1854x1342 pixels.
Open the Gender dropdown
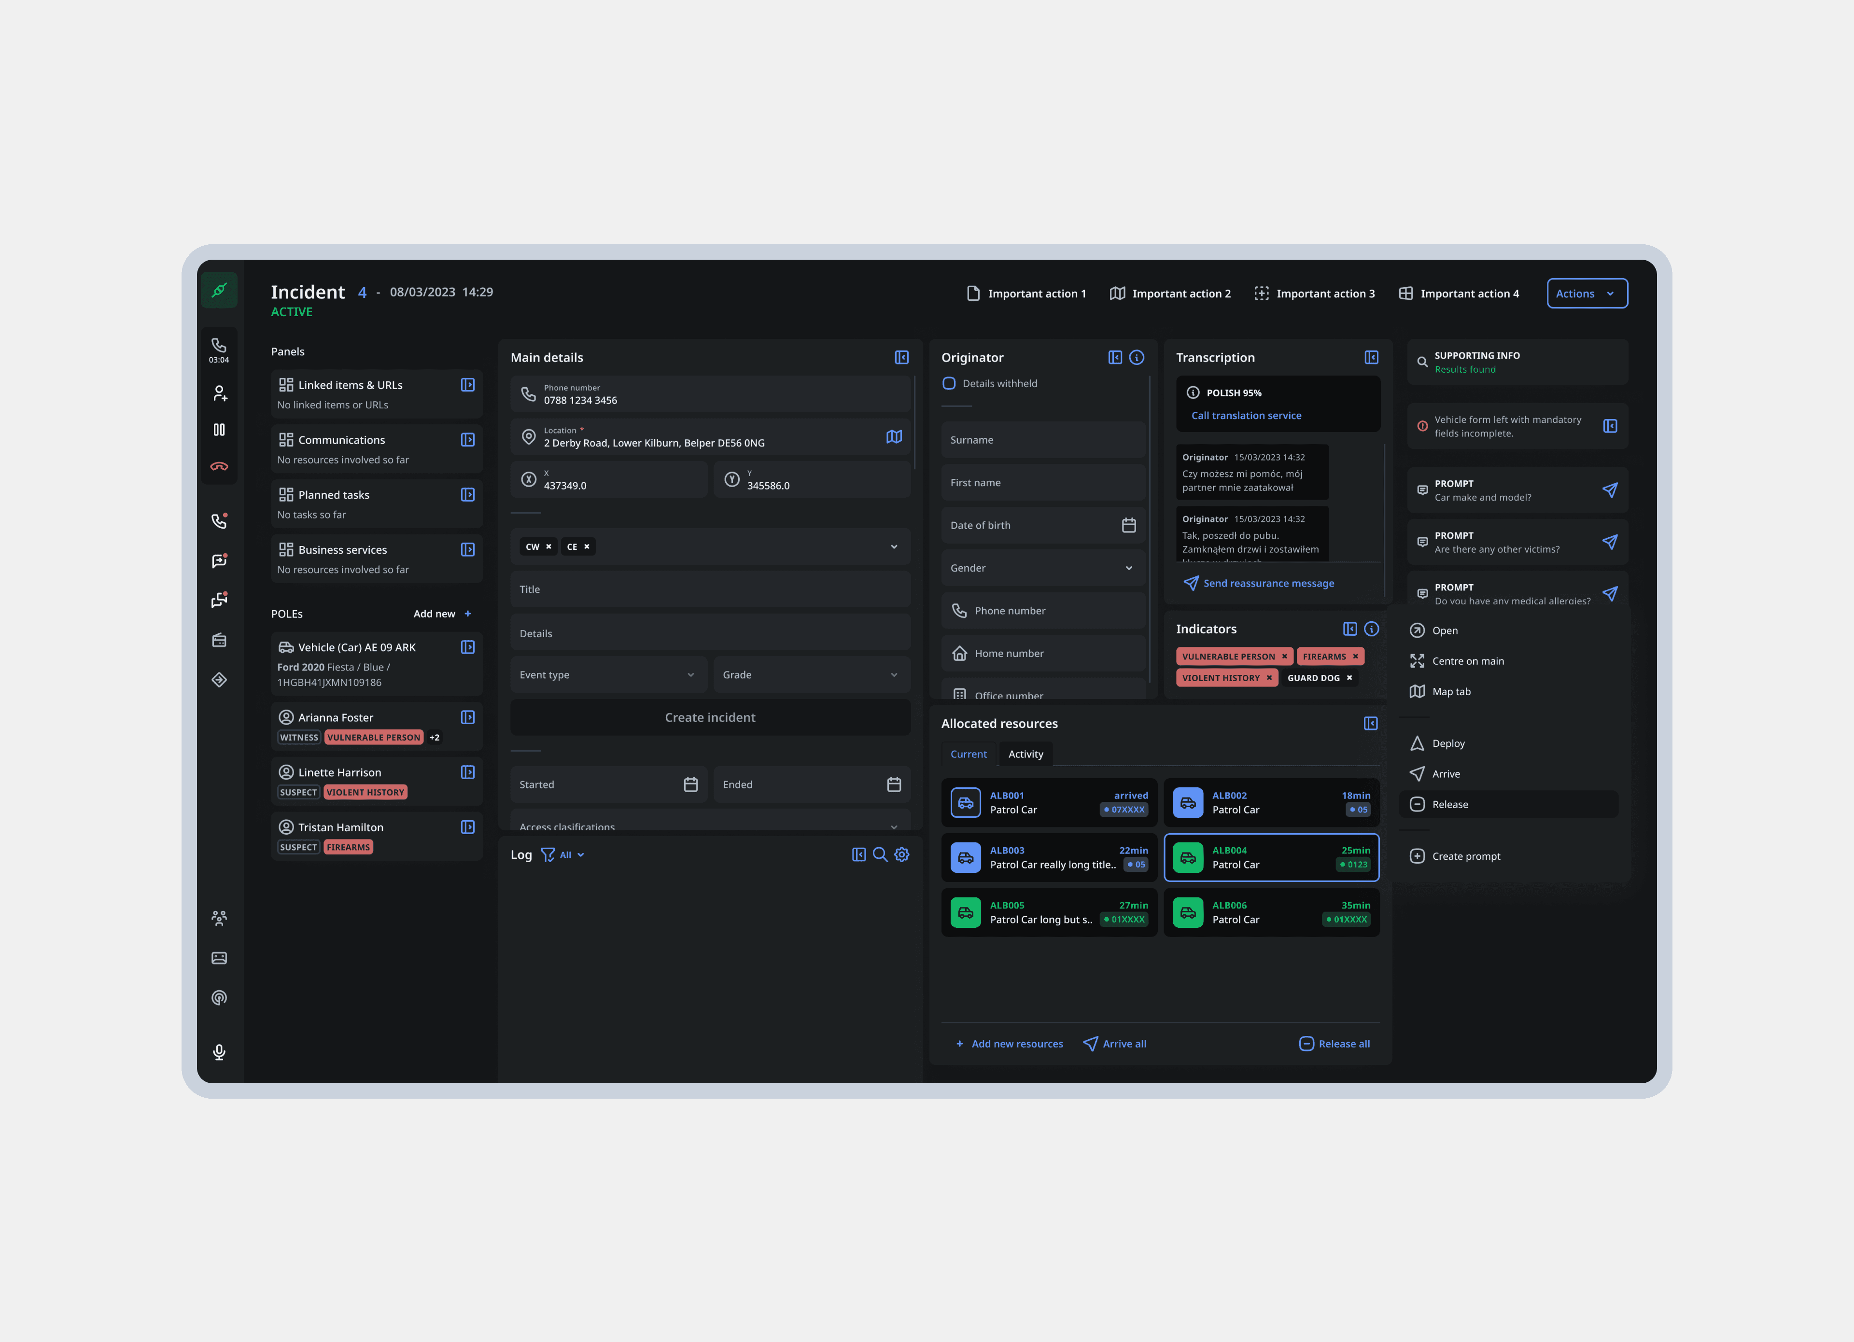[x=1041, y=568]
